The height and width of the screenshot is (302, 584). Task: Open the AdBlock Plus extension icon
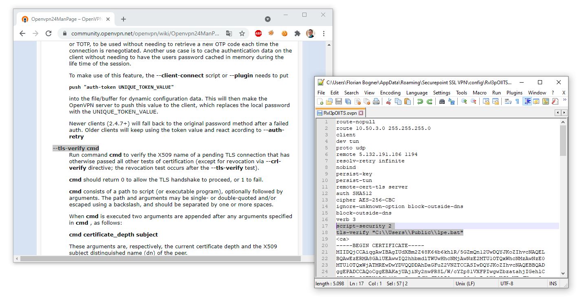258,33
